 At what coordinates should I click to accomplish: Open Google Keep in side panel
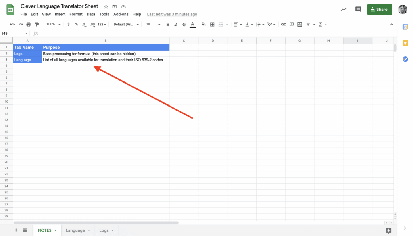(x=405, y=43)
